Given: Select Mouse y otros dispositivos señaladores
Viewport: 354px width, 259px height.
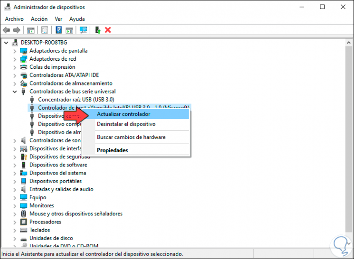Looking at the screenshot, I should pyautogui.click(x=76, y=213).
